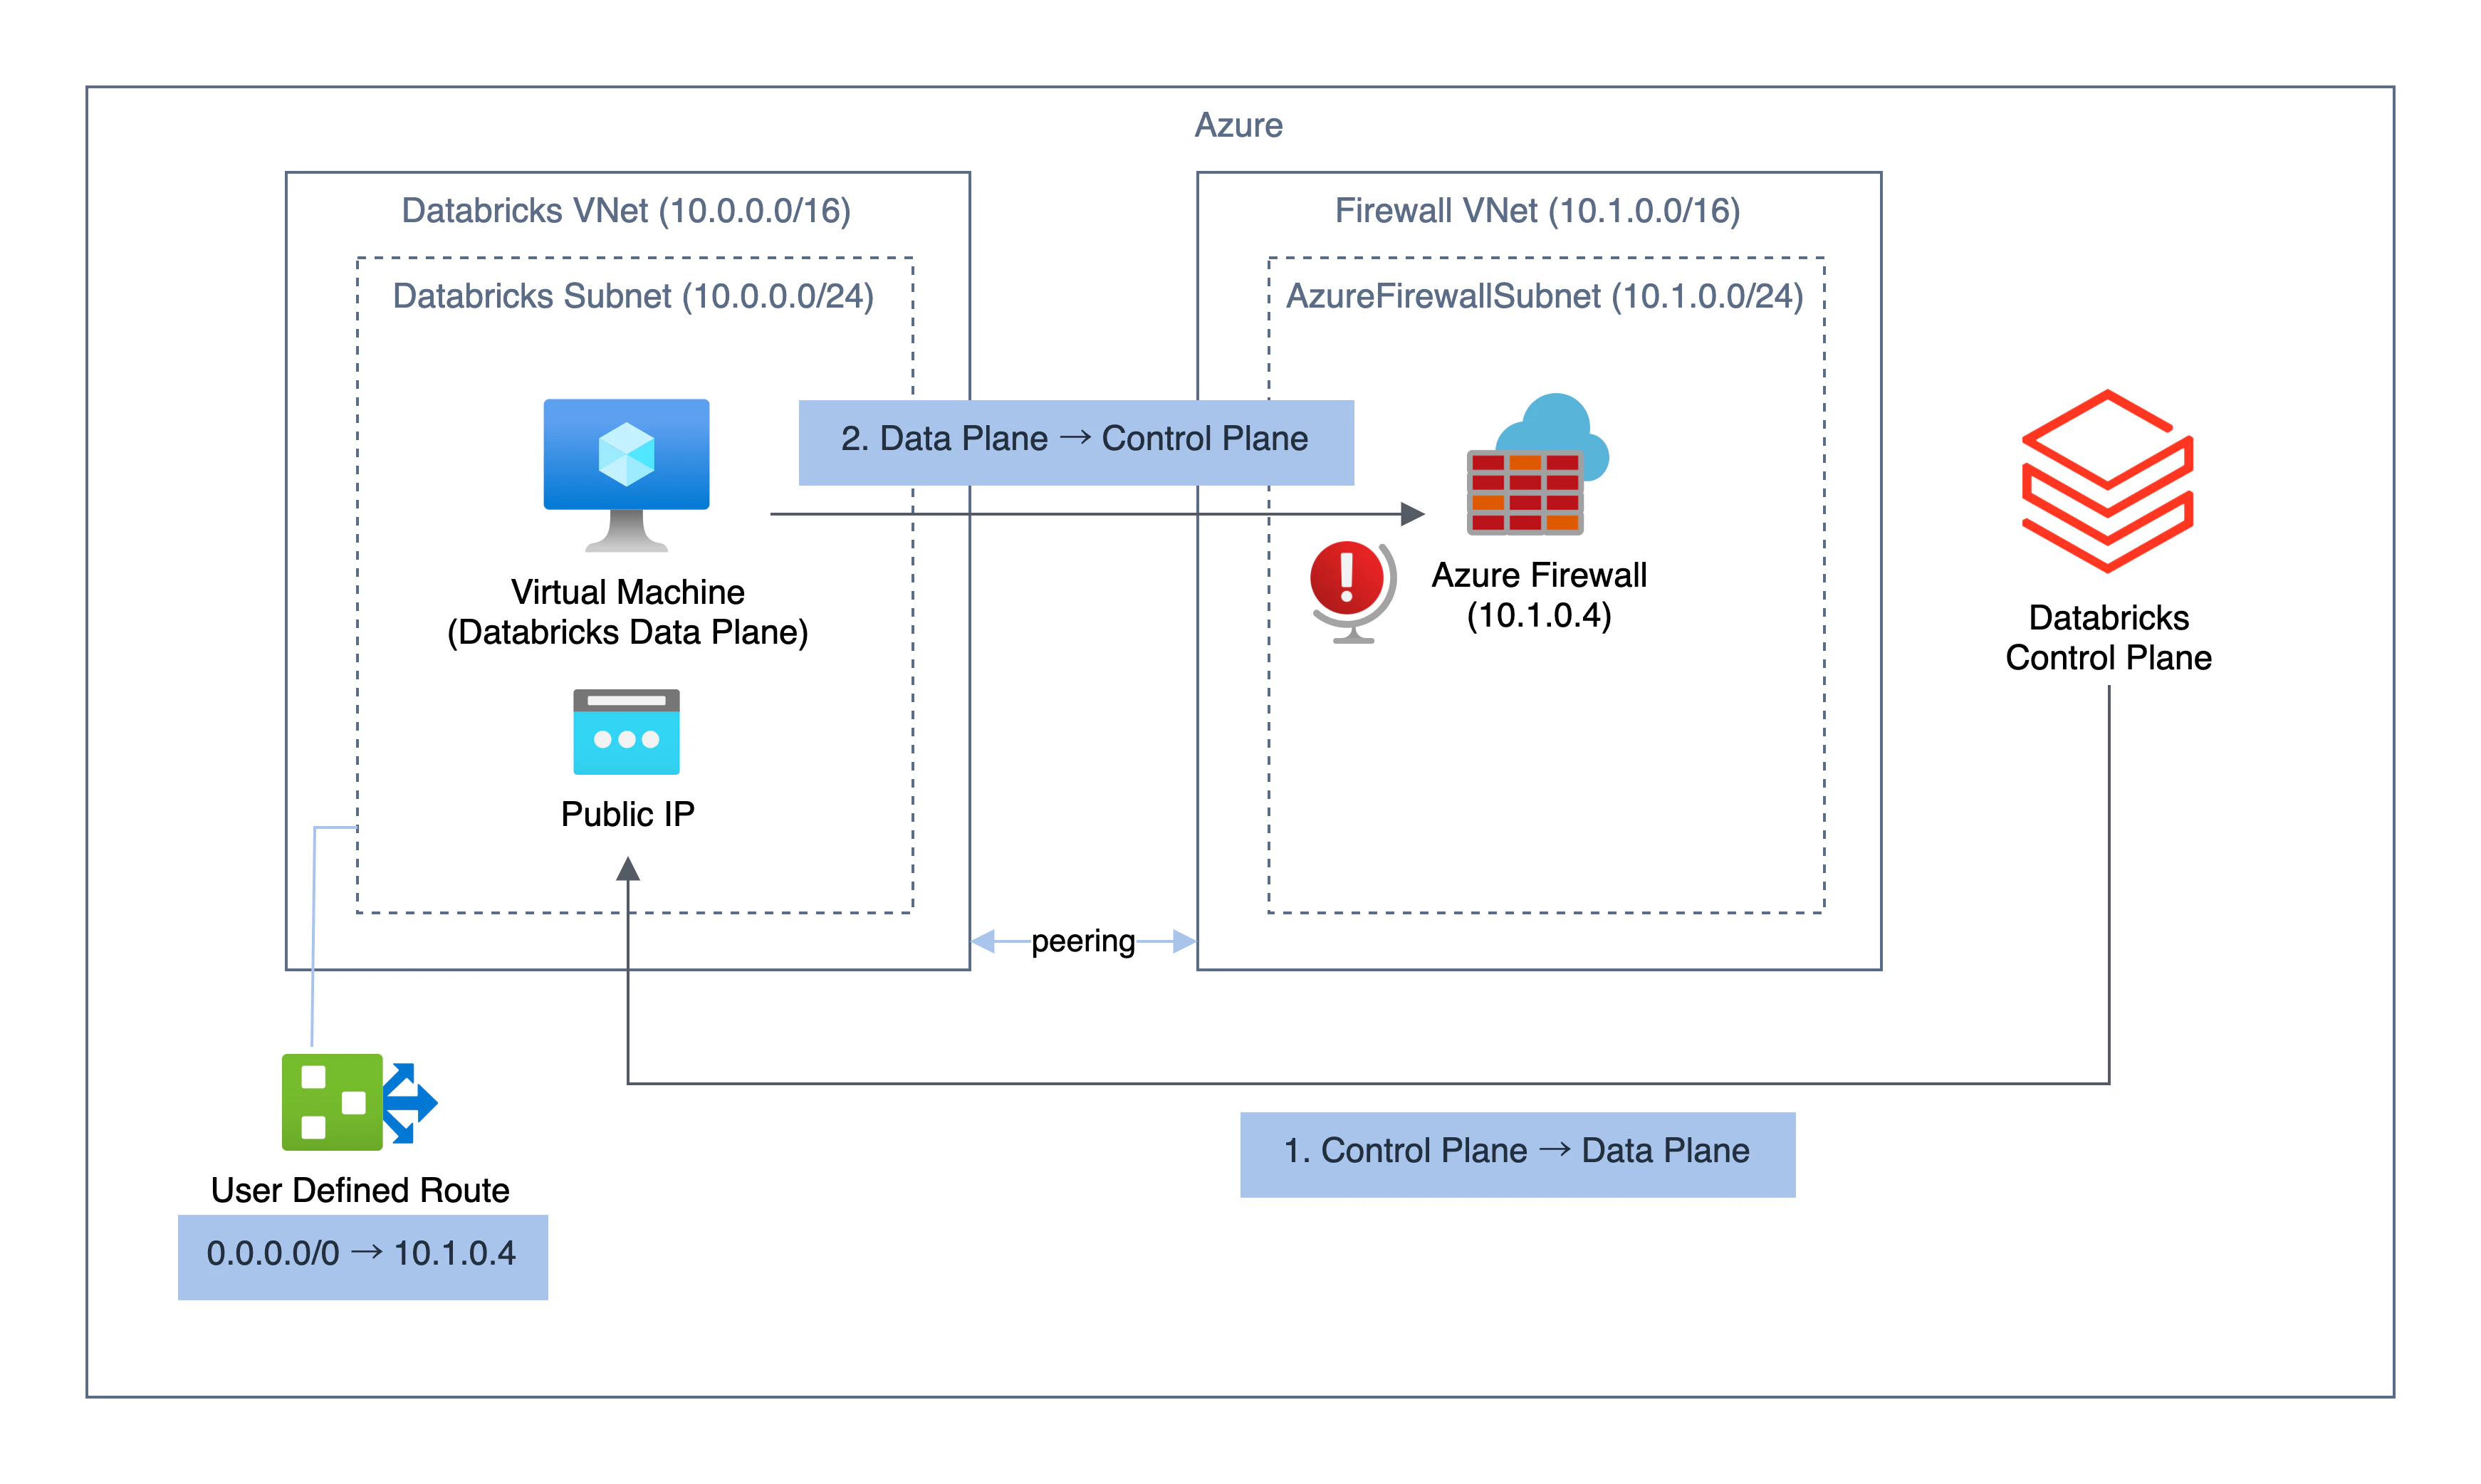Click the 'Databricks VNet (10.0.0.0/16)' title
The height and width of the screenshot is (1484, 2481).
point(626,211)
